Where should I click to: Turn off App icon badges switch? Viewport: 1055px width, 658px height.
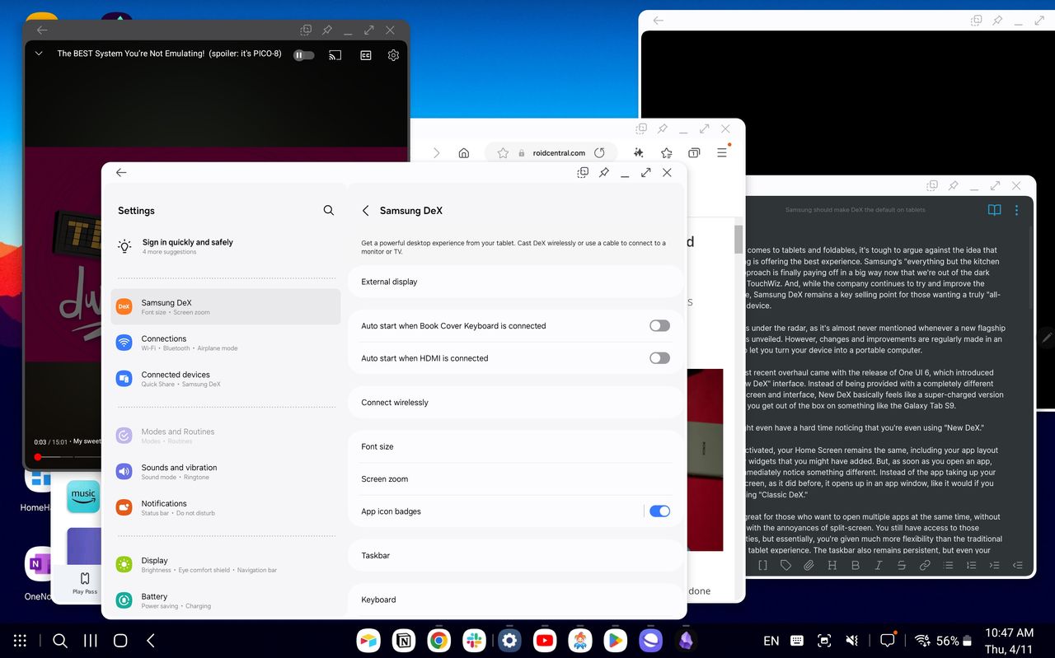pyautogui.click(x=659, y=511)
